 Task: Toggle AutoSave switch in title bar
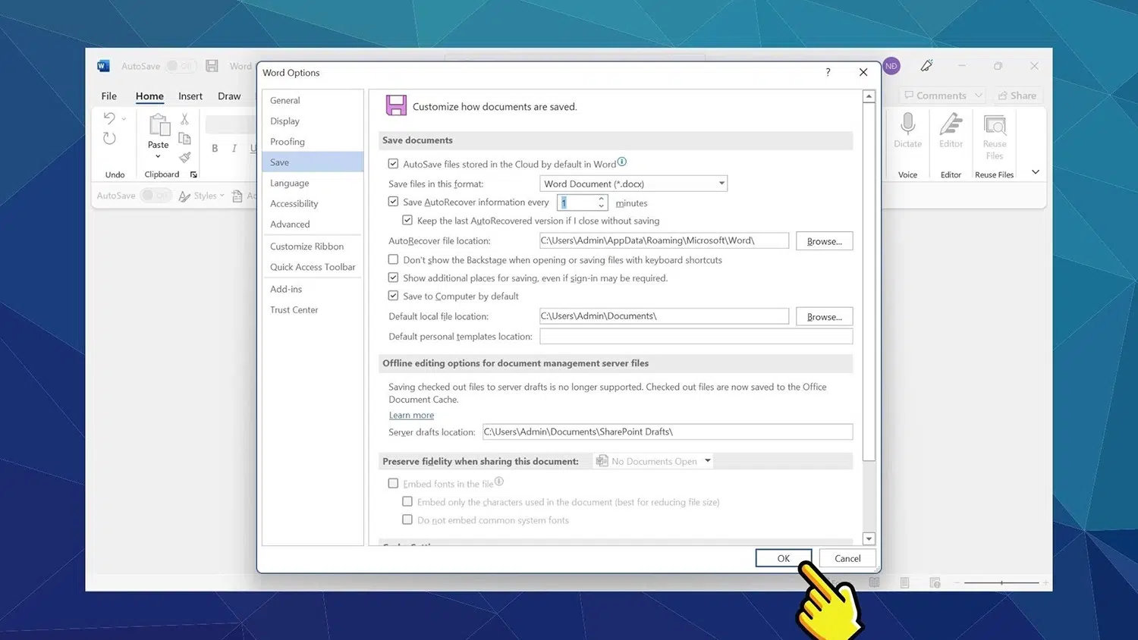180,66
